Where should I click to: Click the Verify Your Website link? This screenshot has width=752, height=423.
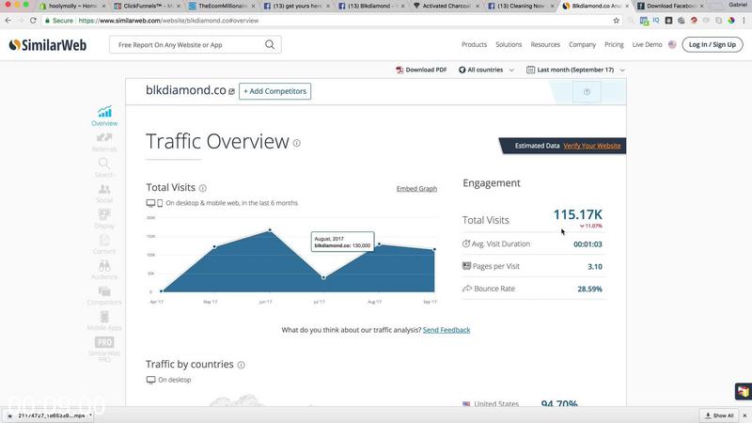click(592, 146)
